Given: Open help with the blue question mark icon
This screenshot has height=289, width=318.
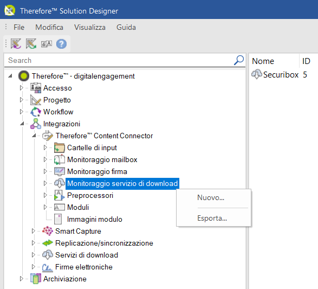Looking at the screenshot, I should click(61, 44).
